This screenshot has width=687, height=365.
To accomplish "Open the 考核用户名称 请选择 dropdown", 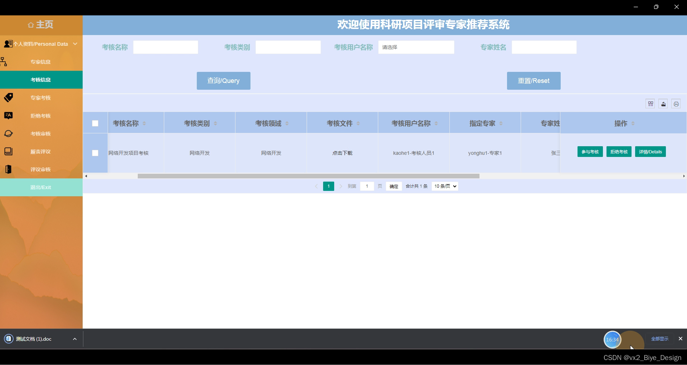I will (x=416, y=47).
